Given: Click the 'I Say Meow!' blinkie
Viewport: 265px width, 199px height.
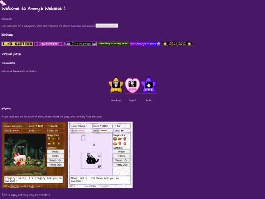Looking at the screenshot, I should (x=49, y=44).
